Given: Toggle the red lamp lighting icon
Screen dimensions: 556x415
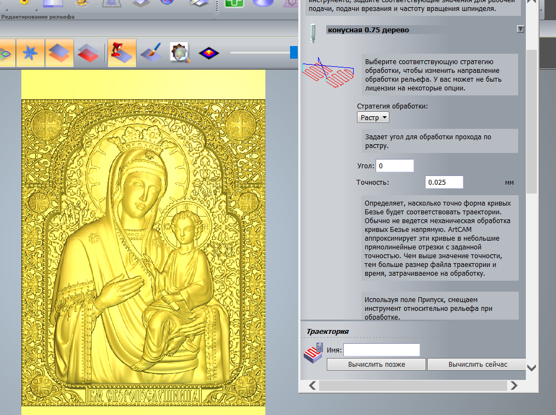Looking at the screenshot, I should click(x=122, y=53).
